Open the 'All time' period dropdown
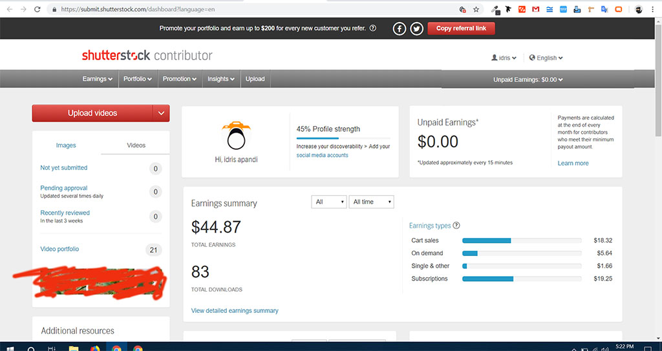The height and width of the screenshot is (351, 662). [x=372, y=202]
